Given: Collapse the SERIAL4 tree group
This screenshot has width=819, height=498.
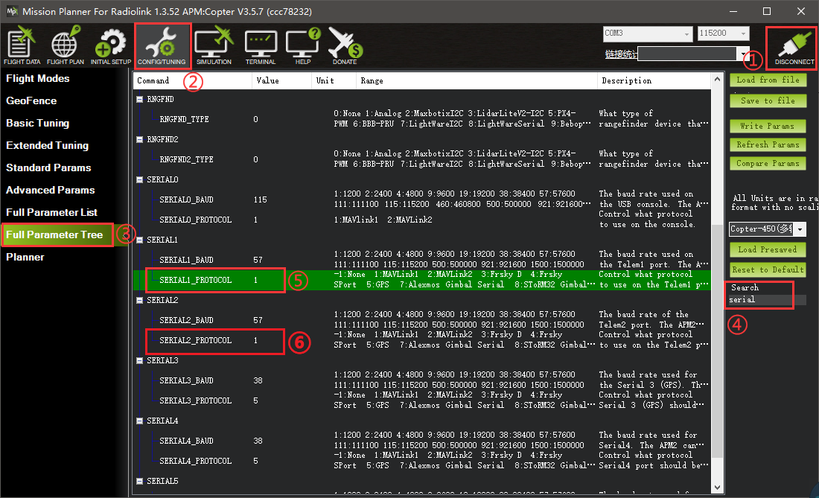Looking at the screenshot, I should pos(140,421).
